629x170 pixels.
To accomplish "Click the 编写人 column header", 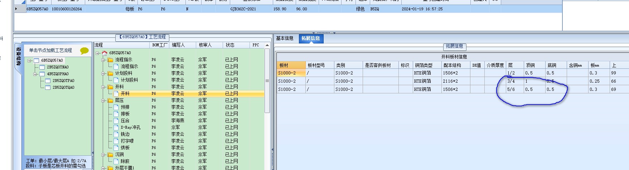I will point(183,45).
